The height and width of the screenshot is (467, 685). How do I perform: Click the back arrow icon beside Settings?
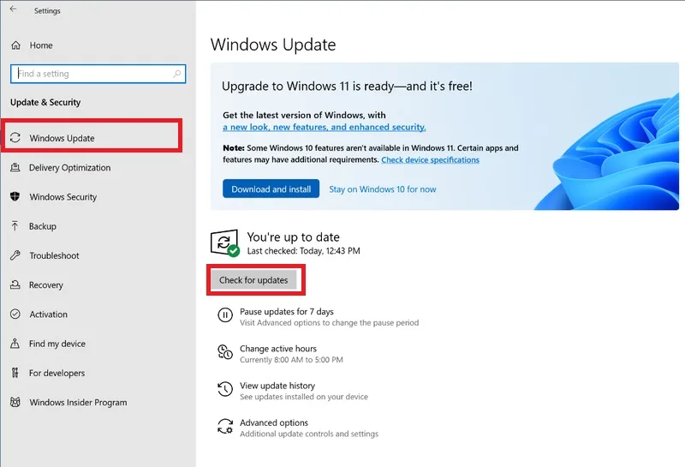13,9
